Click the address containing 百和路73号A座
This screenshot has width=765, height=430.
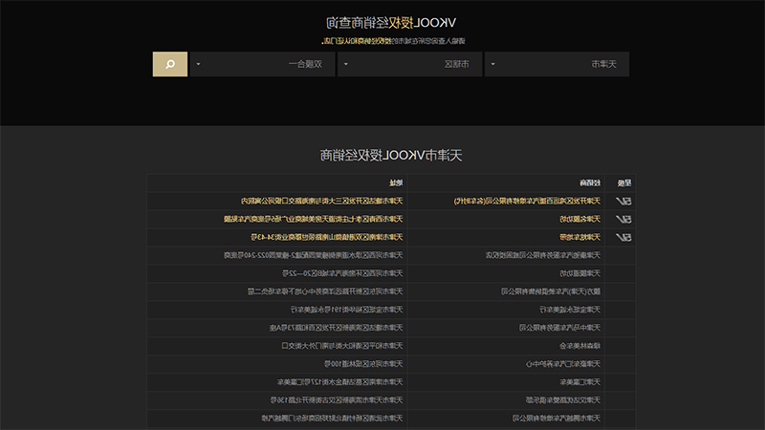click(x=337, y=328)
